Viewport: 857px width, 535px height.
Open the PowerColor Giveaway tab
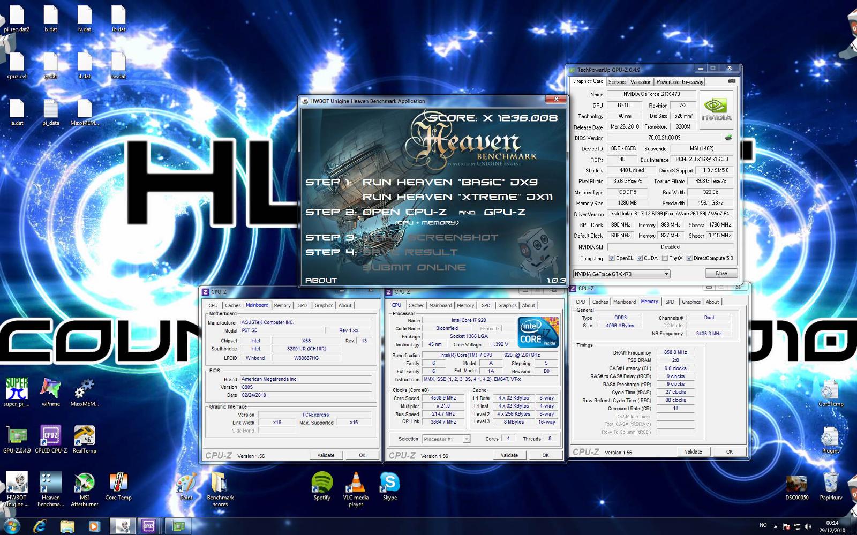pos(680,82)
